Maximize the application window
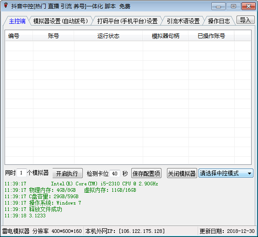This screenshot has height=237, width=258. [233, 6]
